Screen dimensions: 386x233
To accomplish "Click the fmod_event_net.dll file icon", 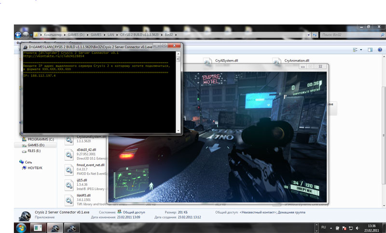I will (69, 169).
